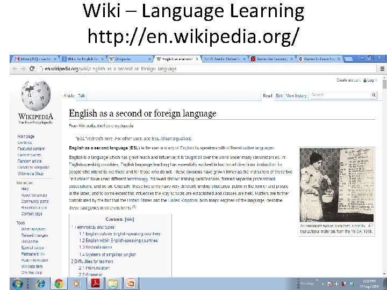Image resolution: width=387 pixels, height=290 pixels.
Task: Jump to 1.3 Umbrella terms section
Action: click(x=96, y=247)
